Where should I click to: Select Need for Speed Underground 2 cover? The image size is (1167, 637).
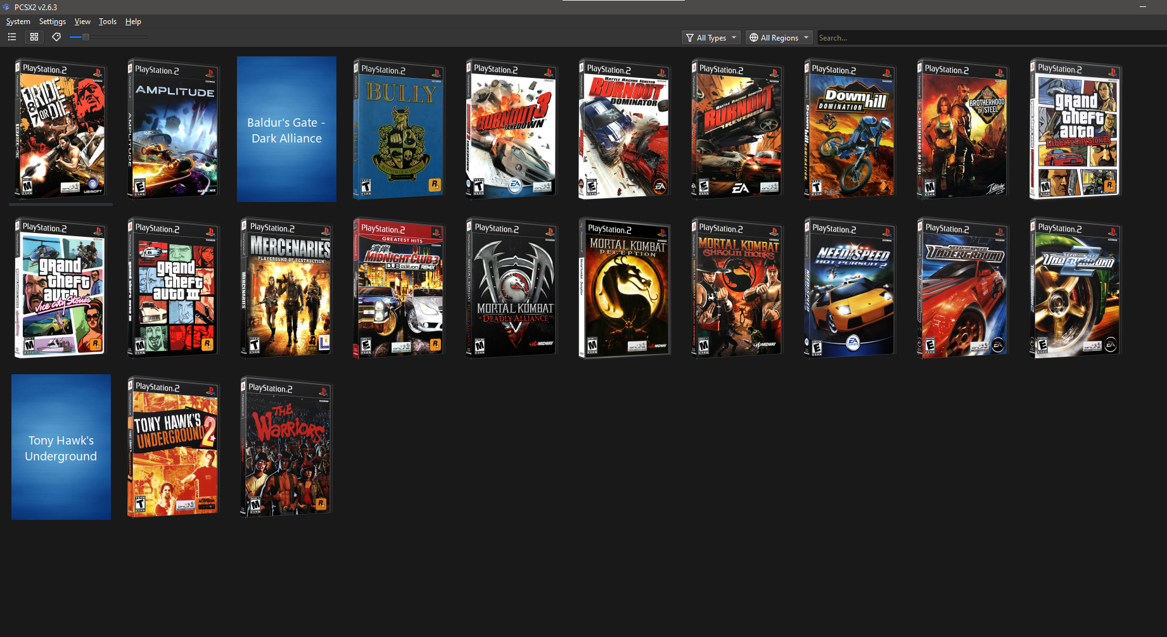tap(1076, 288)
